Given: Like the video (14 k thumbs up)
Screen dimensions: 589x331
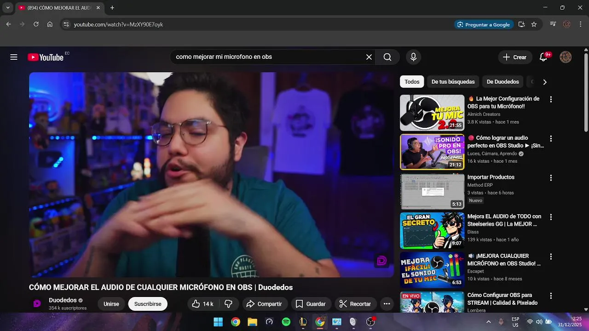Looking at the screenshot, I should tap(202, 304).
